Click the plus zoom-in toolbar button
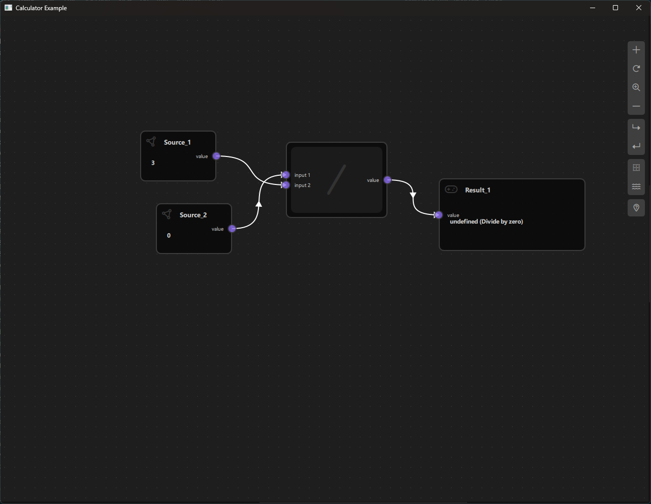The height and width of the screenshot is (504, 651). pos(636,50)
